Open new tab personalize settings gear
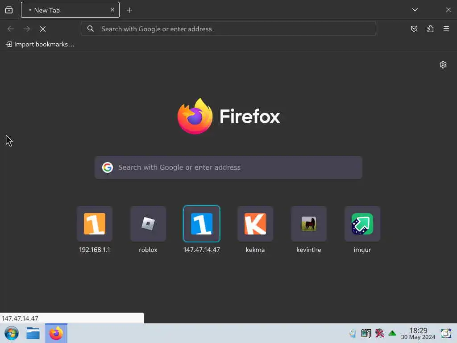457x343 pixels. pos(443,65)
